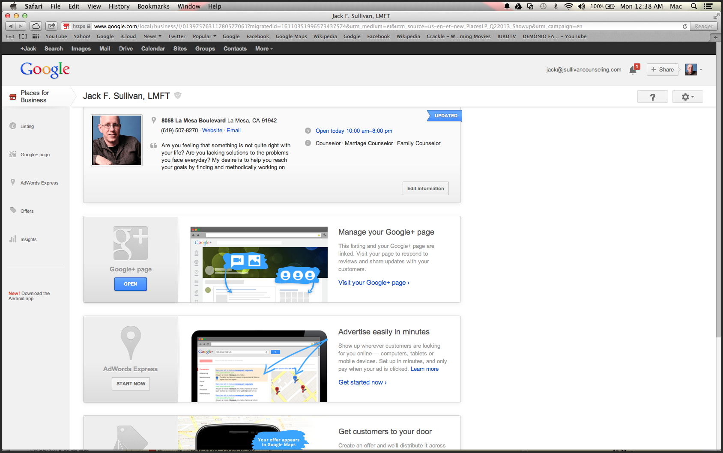Click the Places for Business store icon
Viewport: 723px width, 453px height.
pyautogui.click(x=13, y=97)
